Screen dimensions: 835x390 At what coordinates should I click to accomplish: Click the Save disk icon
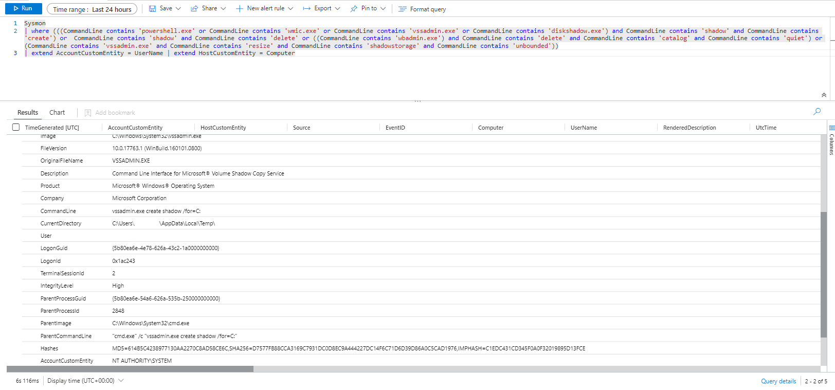153,9
